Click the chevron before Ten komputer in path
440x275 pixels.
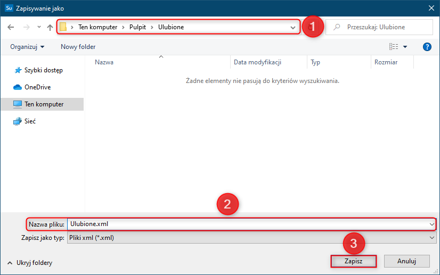[72, 27]
